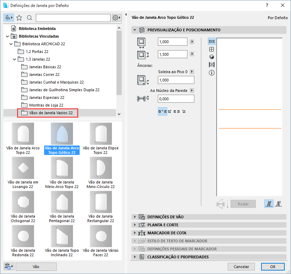Screen dimensions: 291x274
Task: Switch preview to elevation view icon
Action: click(x=212, y=49)
